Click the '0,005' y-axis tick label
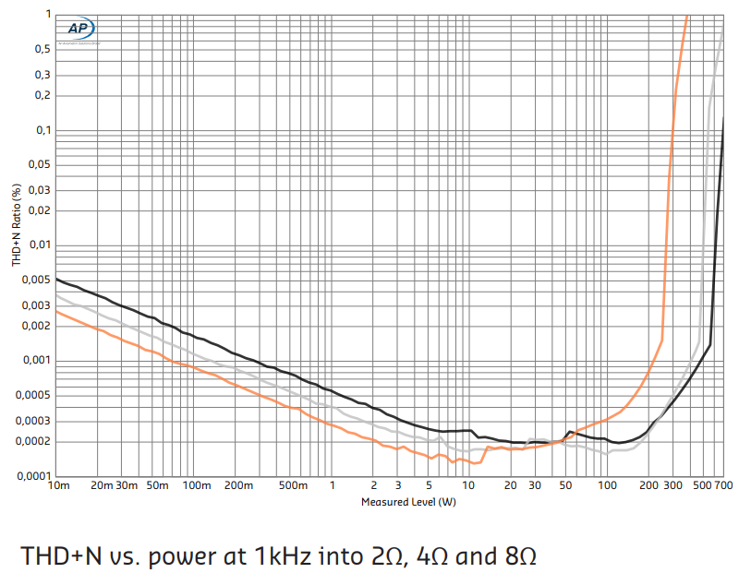This screenshot has height=585, width=739. (36, 280)
